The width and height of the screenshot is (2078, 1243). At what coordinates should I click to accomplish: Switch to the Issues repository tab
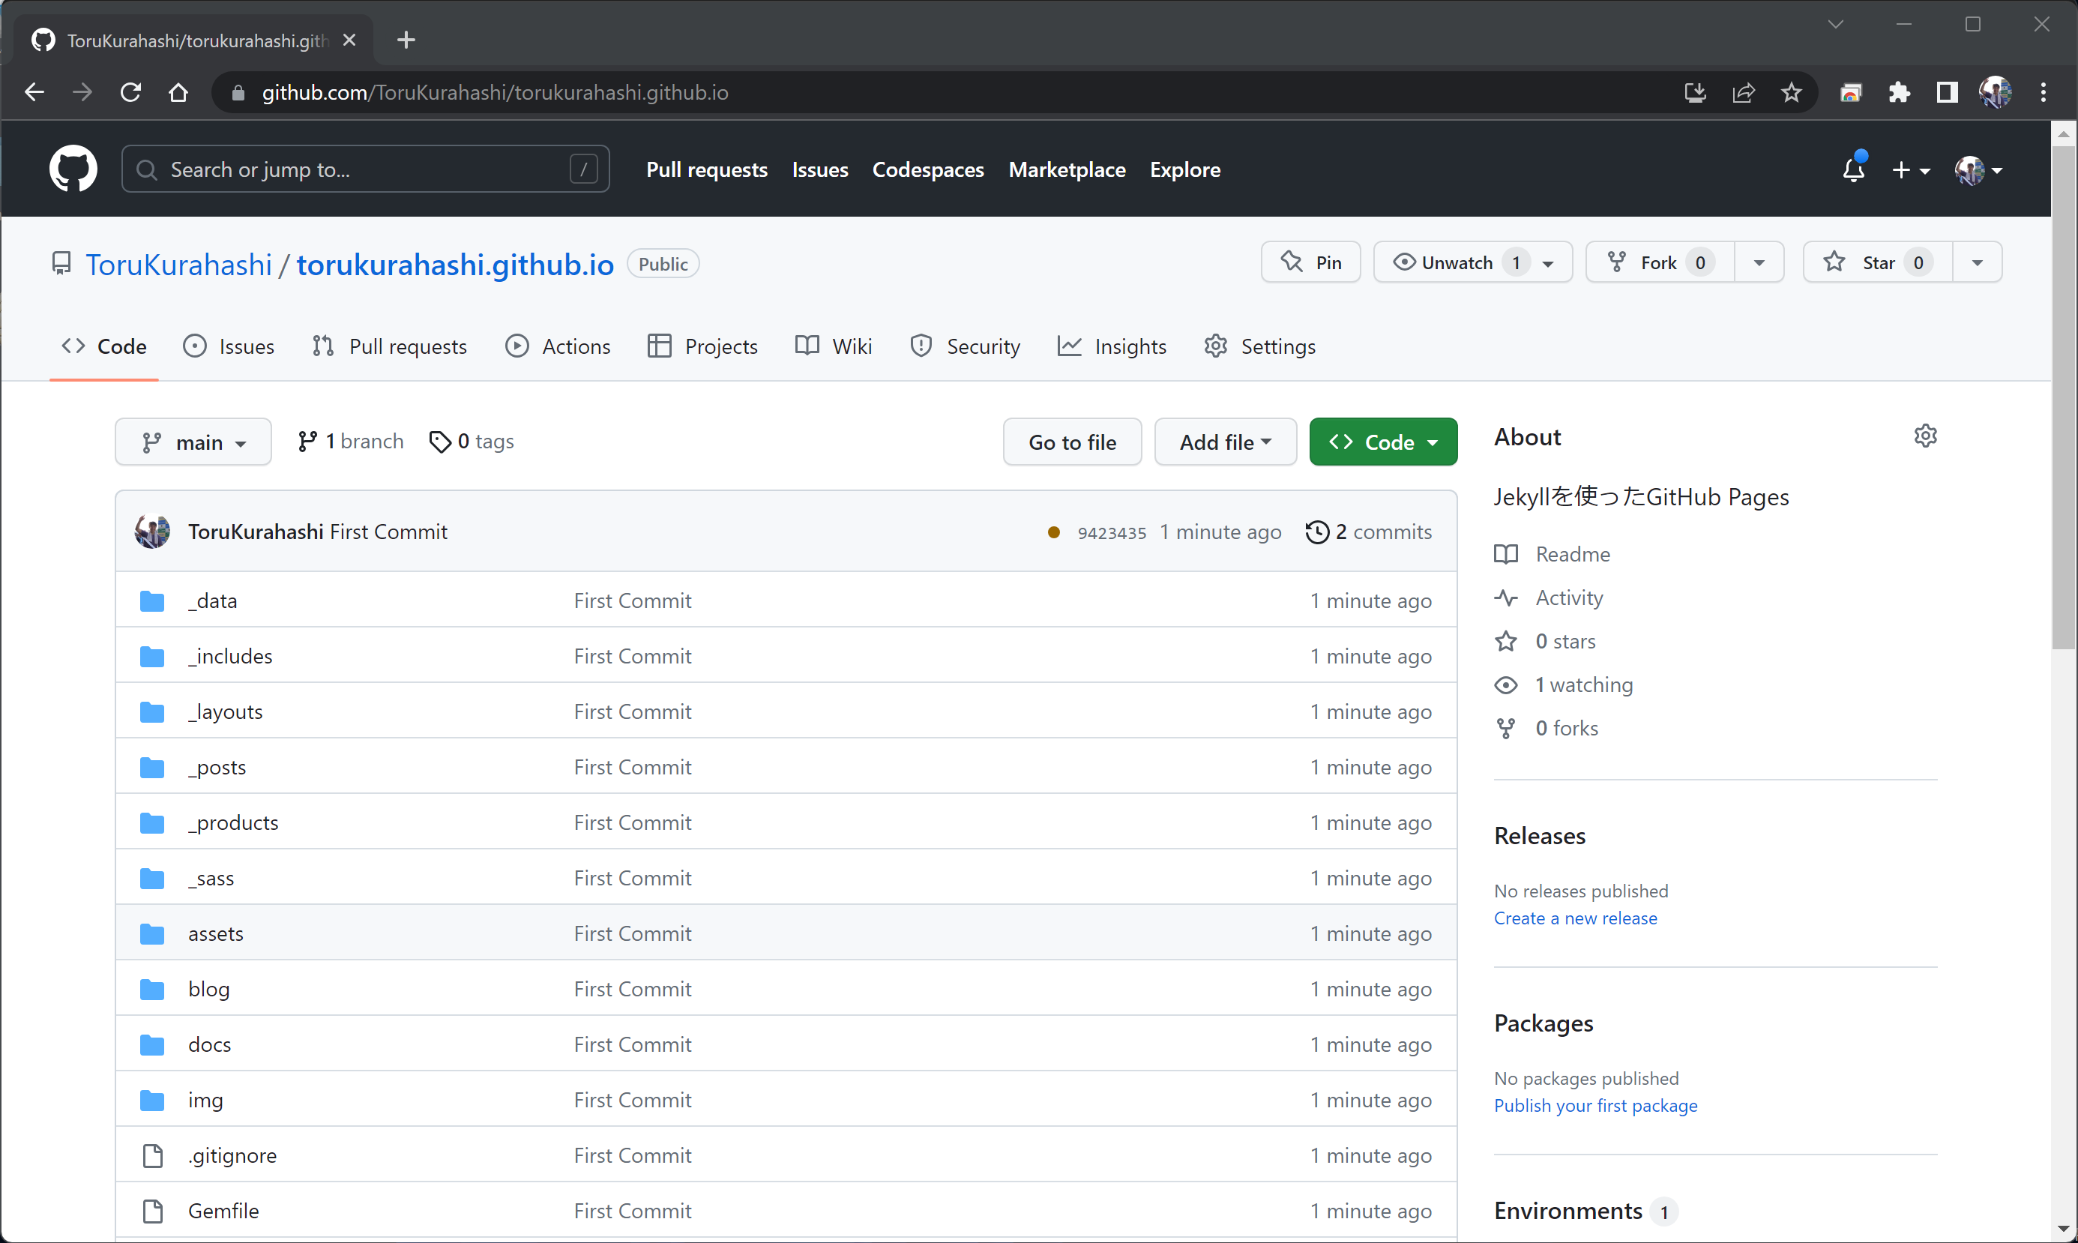(229, 347)
